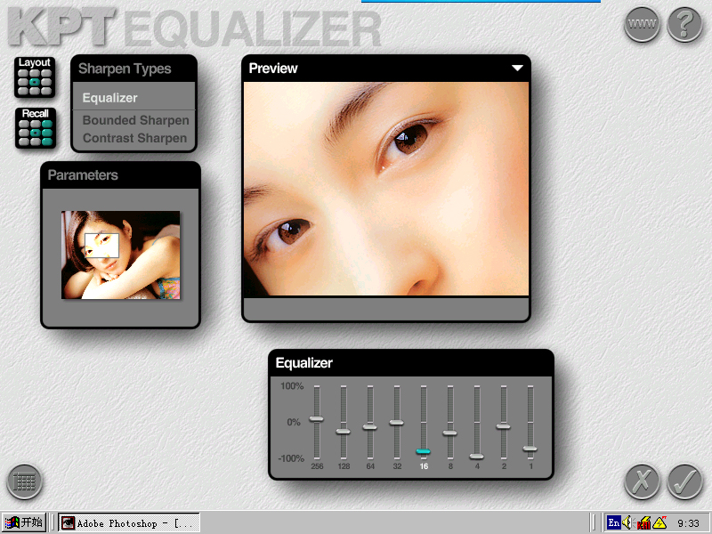Click the large Preview image
712x534 pixels.
pos(386,189)
